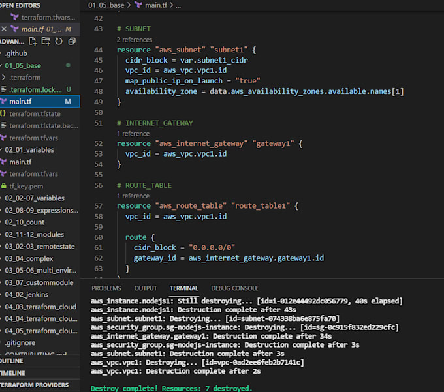
Task: Refresh the explorer with the refresh icon
Action: pyautogui.click(x=59, y=42)
